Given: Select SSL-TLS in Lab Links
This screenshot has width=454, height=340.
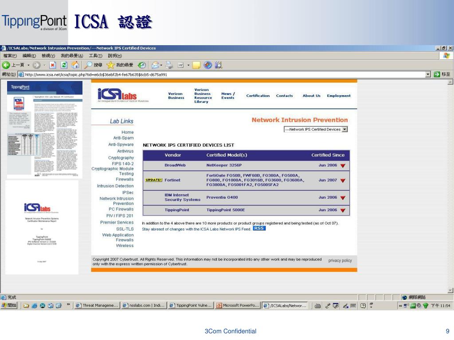Looking at the screenshot, I should [125, 229].
